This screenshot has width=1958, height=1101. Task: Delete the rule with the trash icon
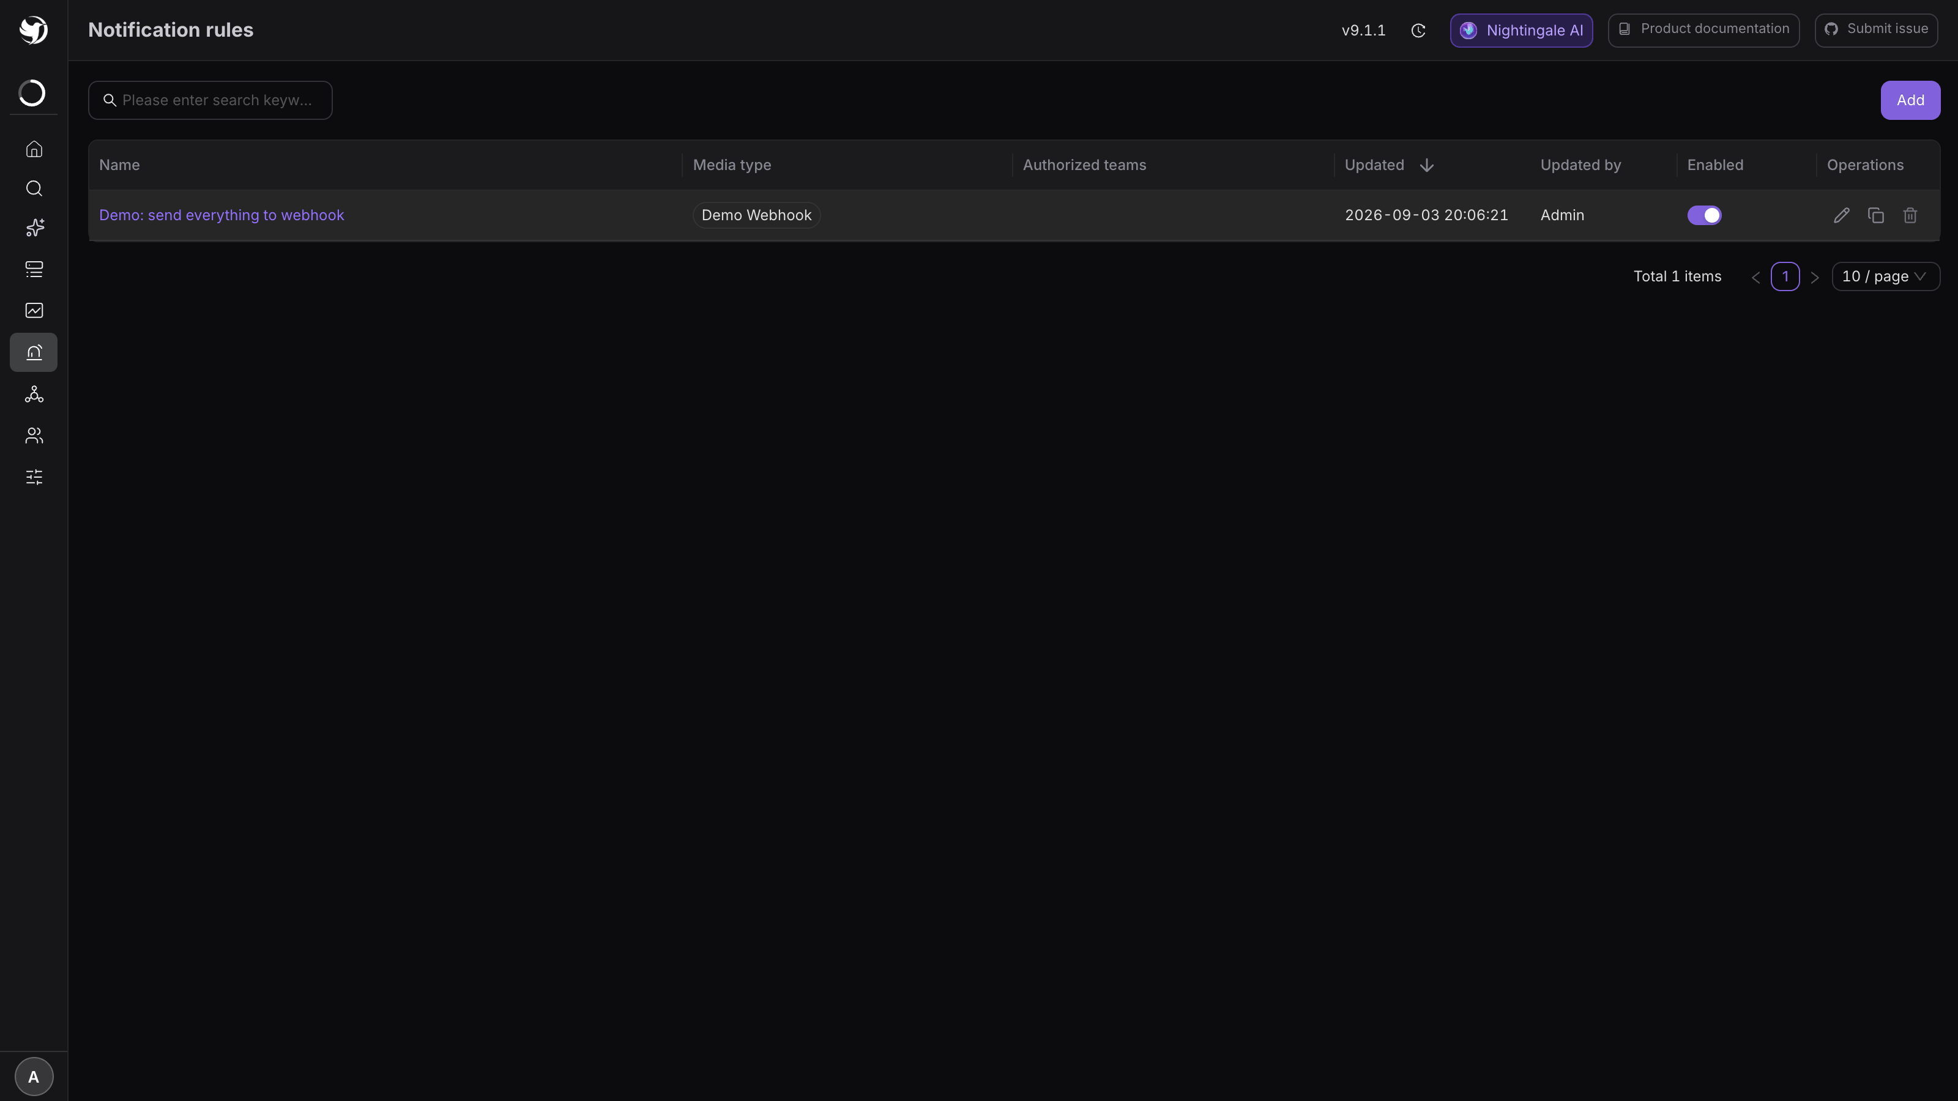tap(1909, 216)
